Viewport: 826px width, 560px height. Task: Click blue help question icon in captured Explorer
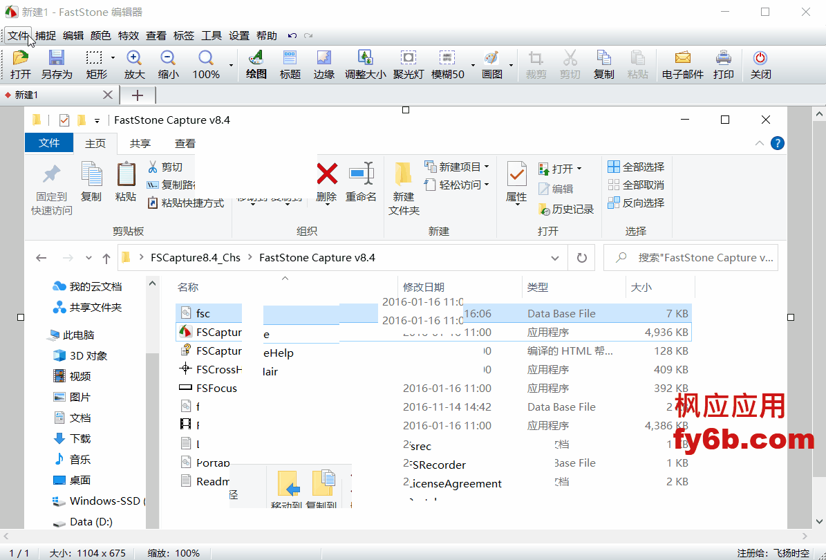point(777,143)
